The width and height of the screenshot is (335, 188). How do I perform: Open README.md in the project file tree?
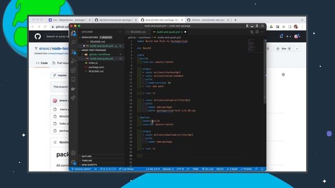point(102,72)
